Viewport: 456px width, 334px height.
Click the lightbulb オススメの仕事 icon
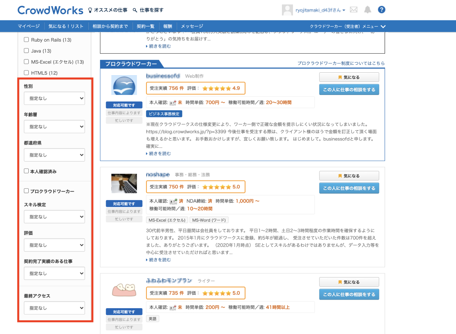(90, 10)
